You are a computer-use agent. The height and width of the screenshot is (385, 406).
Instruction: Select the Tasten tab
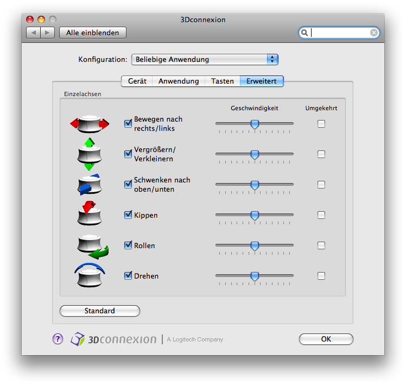point(223,81)
